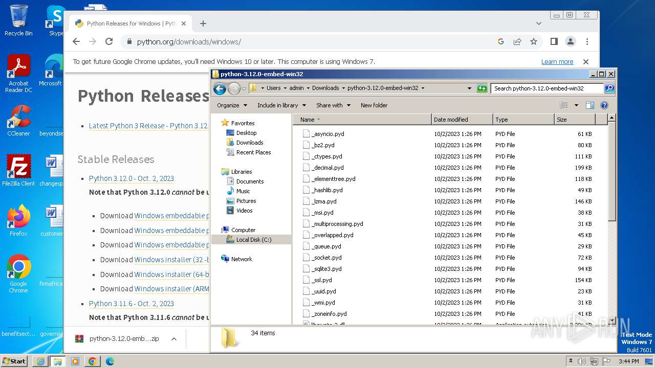The height and width of the screenshot is (368, 655).
Task: Open Recycle Bin desktop icon
Action: (x=18, y=20)
